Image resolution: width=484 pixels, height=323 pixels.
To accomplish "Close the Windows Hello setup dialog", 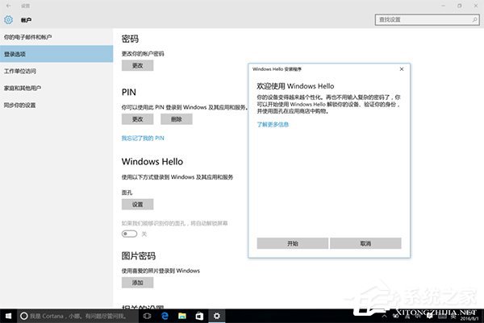I will click(x=402, y=69).
